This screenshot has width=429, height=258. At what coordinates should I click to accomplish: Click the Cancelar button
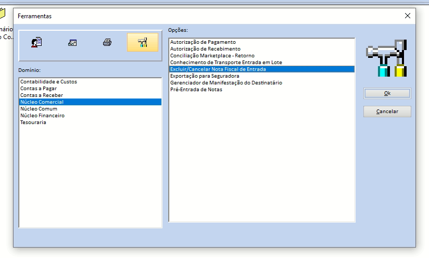[387, 112]
